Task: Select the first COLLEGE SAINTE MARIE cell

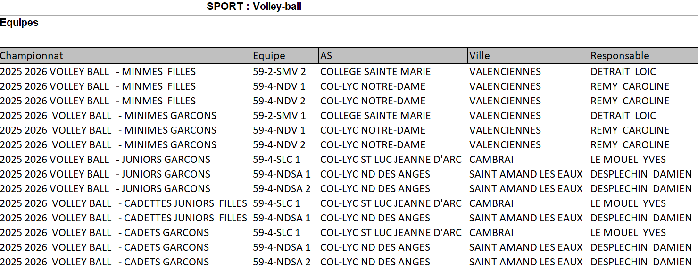Action: pos(375,72)
